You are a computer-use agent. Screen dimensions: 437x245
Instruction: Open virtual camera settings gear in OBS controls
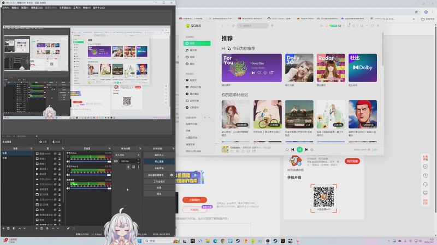pyautogui.click(x=172, y=175)
